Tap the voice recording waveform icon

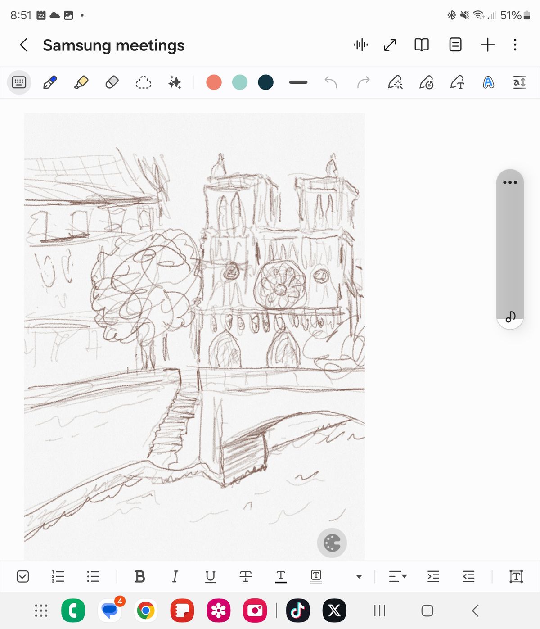(361, 45)
